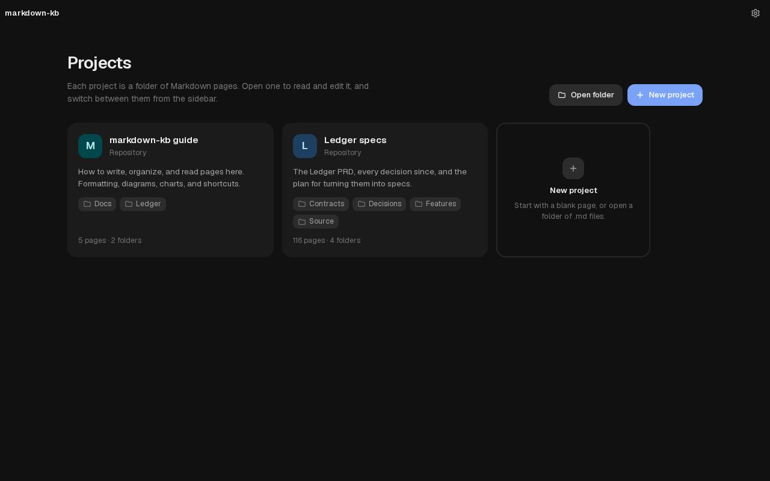The image size is (770, 481).
Task: Select the Source folder chip
Action: [x=316, y=221]
